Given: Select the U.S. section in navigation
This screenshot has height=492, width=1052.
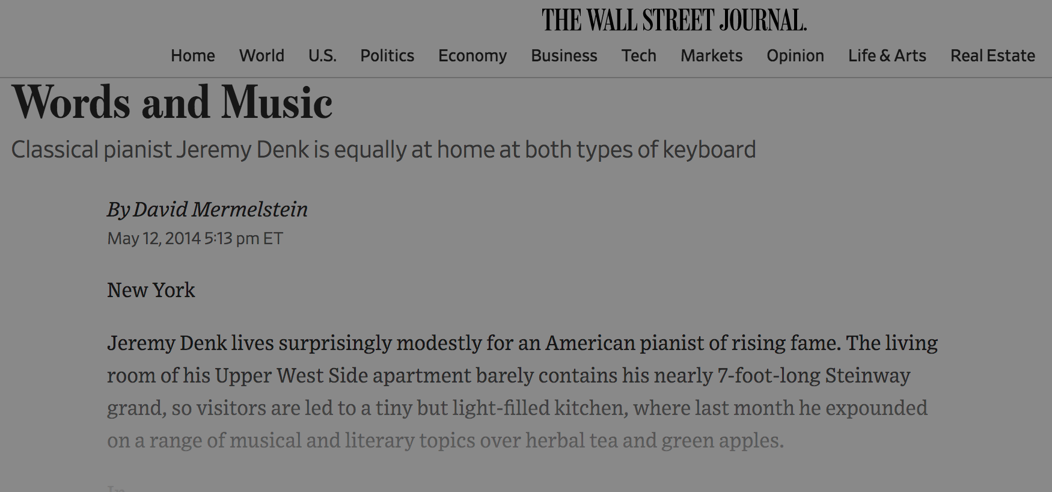Looking at the screenshot, I should [x=322, y=56].
